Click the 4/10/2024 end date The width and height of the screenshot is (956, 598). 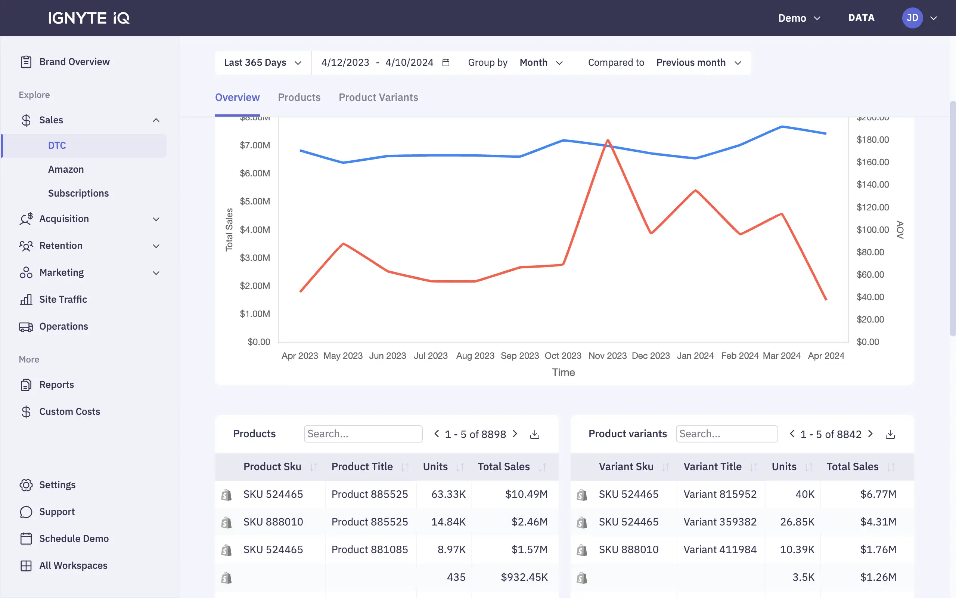tap(409, 62)
